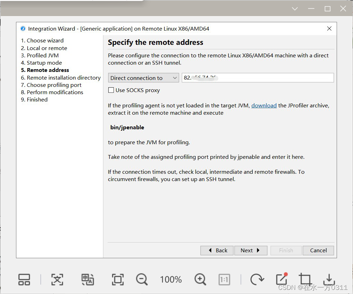Click the Next button
The image size is (353, 294).
[x=251, y=251]
